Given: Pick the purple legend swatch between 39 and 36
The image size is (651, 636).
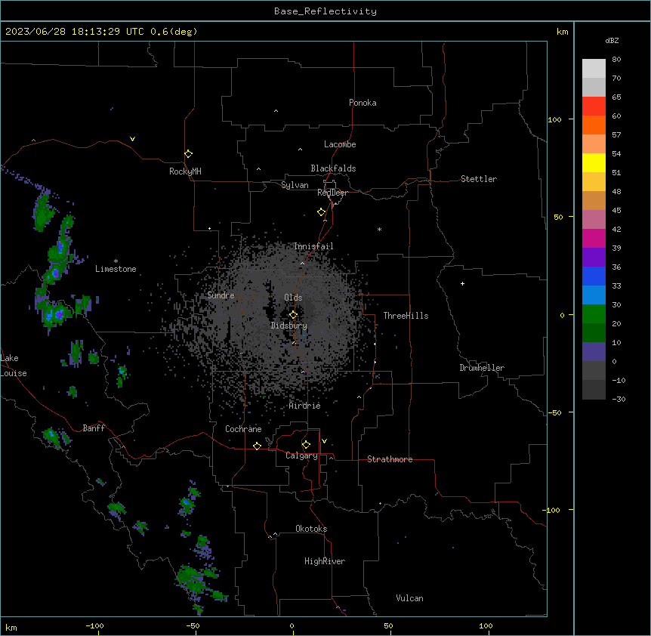Looking at the screenshot, I should [x=594, y=258].
